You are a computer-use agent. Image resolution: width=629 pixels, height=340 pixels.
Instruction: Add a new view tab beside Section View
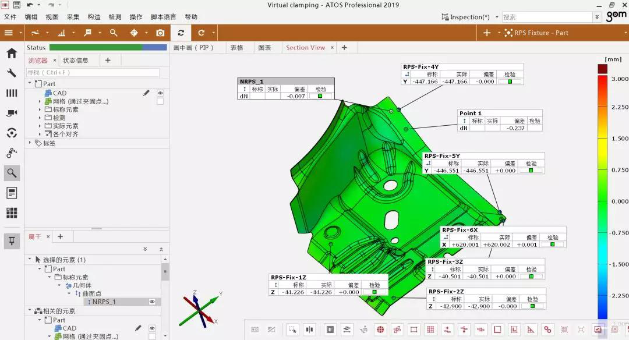pos(344,48)
